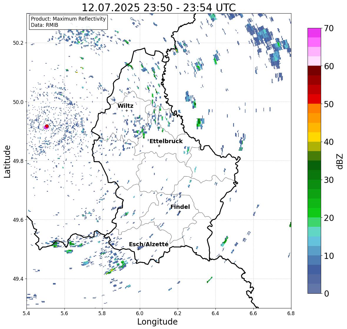
Task: Click the longitude tick label 6.6
Action: 253,313
